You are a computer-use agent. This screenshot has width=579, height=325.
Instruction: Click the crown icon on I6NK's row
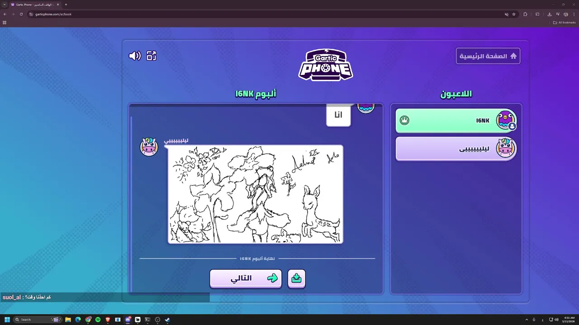click(x=405, y=121)
